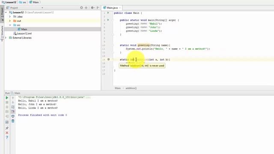274x154 pixels.
Task: Click the gutter marker on line 14
Action: point(108,59)
